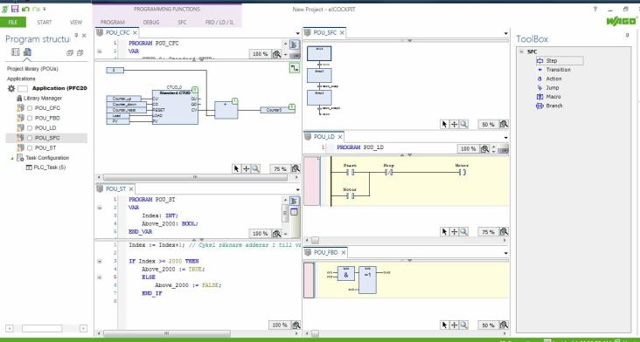This screenshot has height=342, width=640.
Task: Open the FILE tab
Action: point(13,23)
